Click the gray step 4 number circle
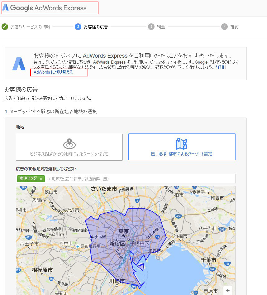 click(x=224, y=27)
